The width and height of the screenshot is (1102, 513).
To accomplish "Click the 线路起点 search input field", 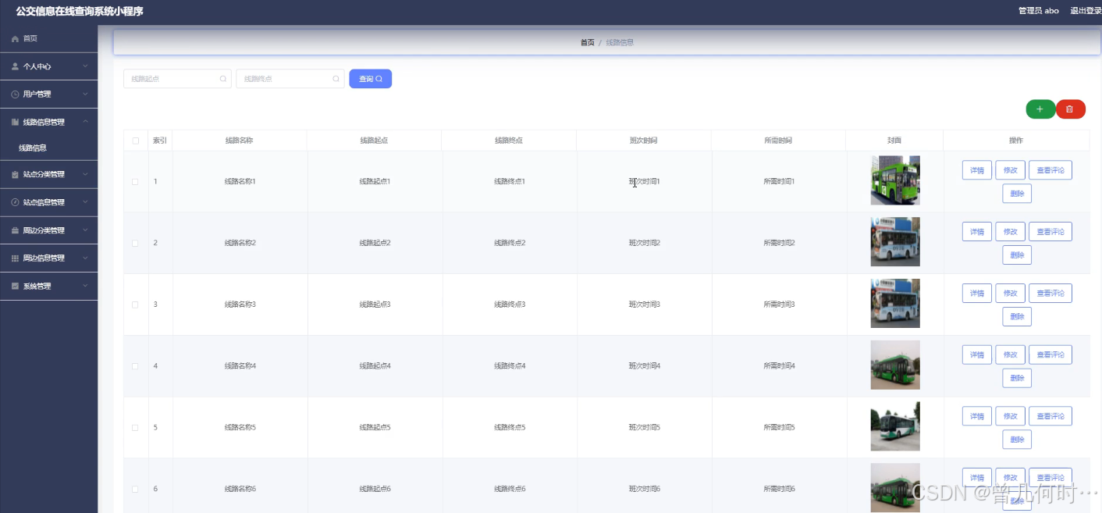I will 177,79.
